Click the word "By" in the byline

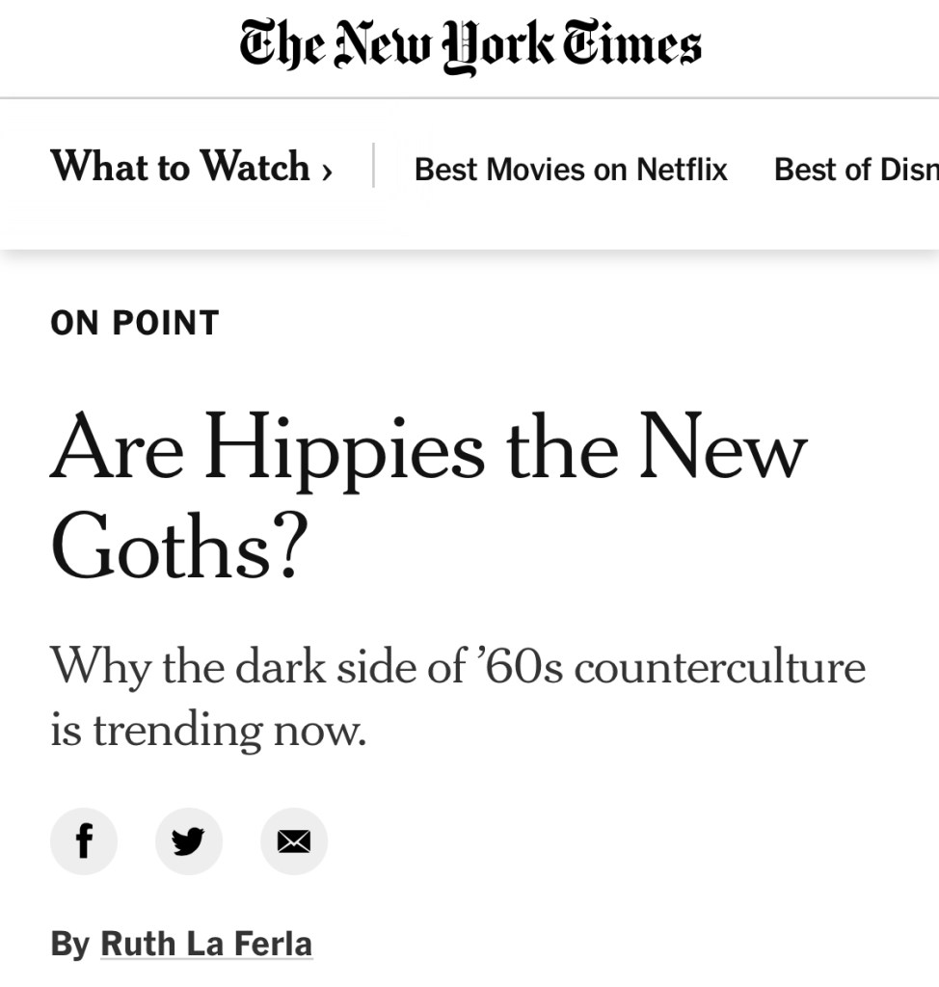[69, 943]
